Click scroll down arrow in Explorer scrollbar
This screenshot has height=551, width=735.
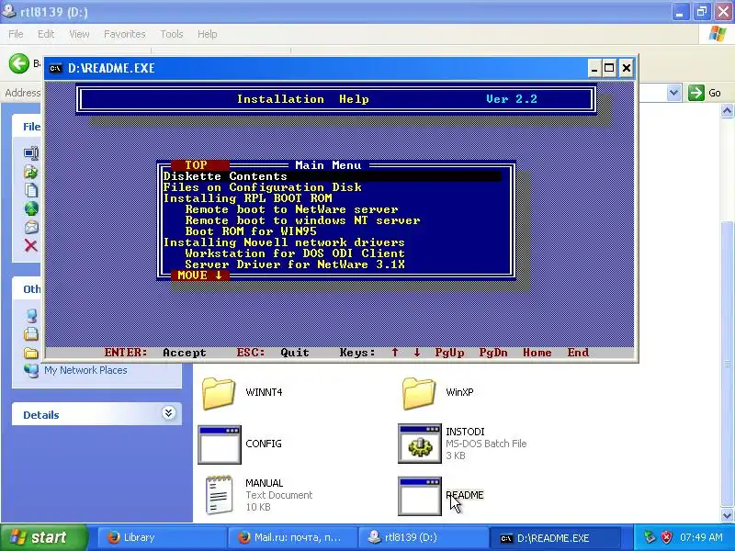(727, 515)
